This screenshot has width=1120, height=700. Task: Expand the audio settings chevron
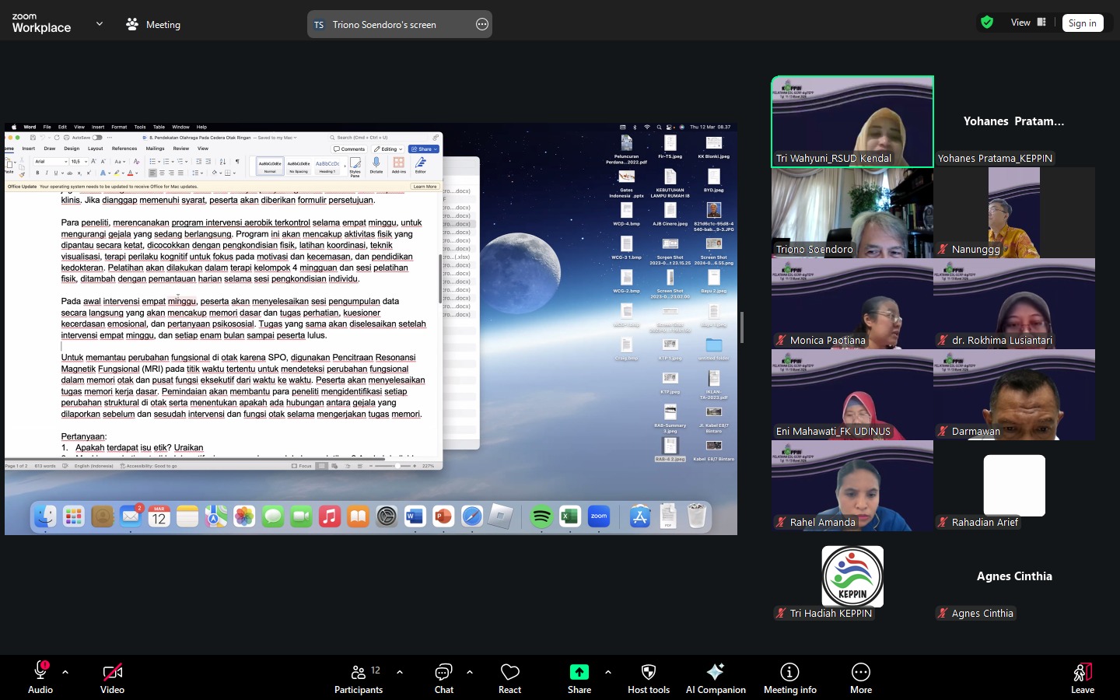tap(65, 672)
